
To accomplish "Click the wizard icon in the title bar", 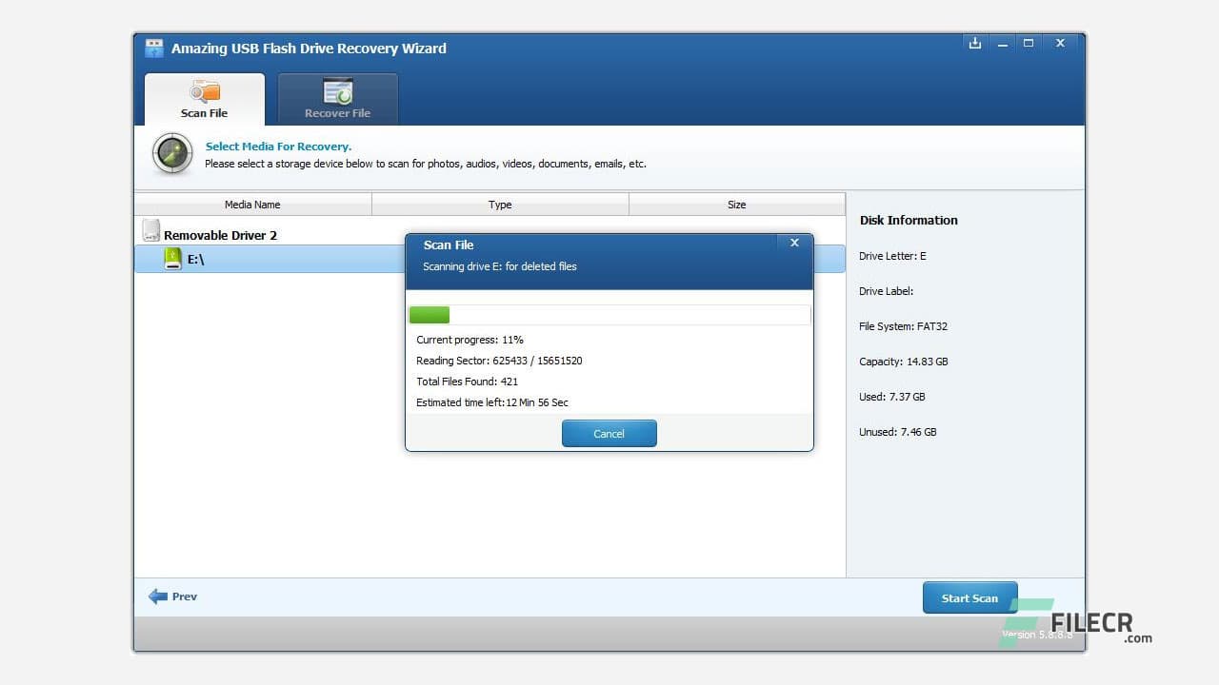I will [x=152, y=47].
